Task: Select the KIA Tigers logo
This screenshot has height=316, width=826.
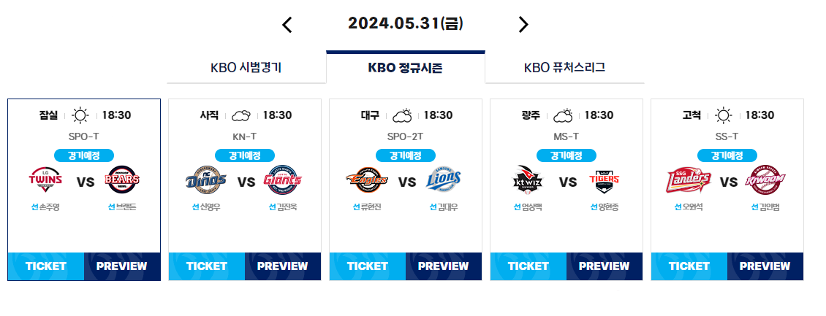Action: [605, 180]
